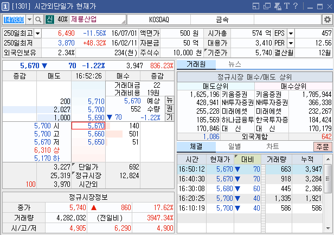This screenshot has height=235, width=334.
Task: Click the stock search magnifier icon
Action: [38, 20]
